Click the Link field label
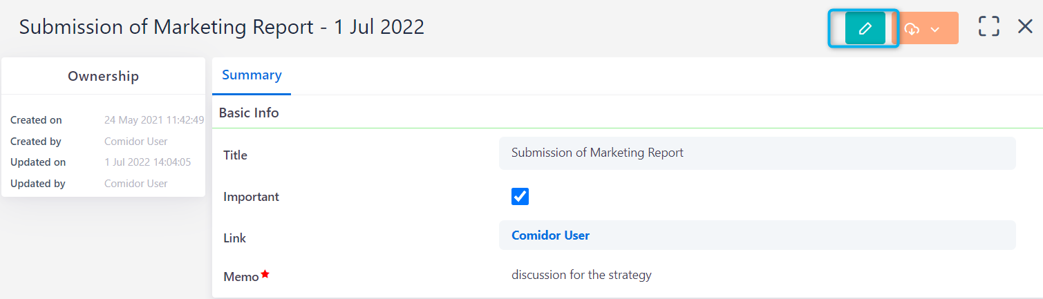This screenshot has width=1043, height=299. [x=234, y=238]
